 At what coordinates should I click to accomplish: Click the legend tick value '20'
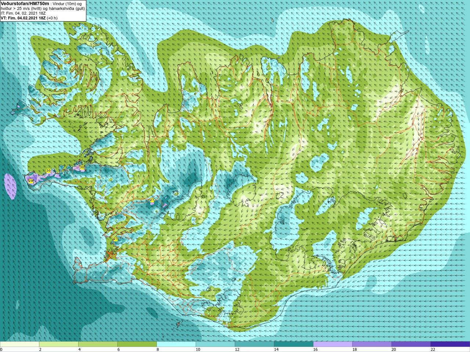[394, 349]
